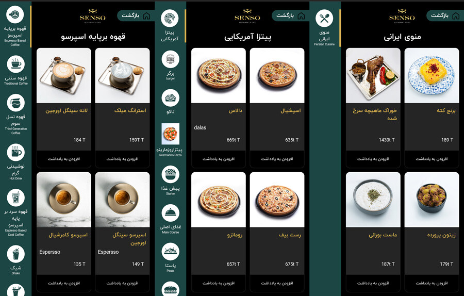This screenshot has height=296, width=464.
Task: Choose the Shake category icon
Action: point(15,254)
